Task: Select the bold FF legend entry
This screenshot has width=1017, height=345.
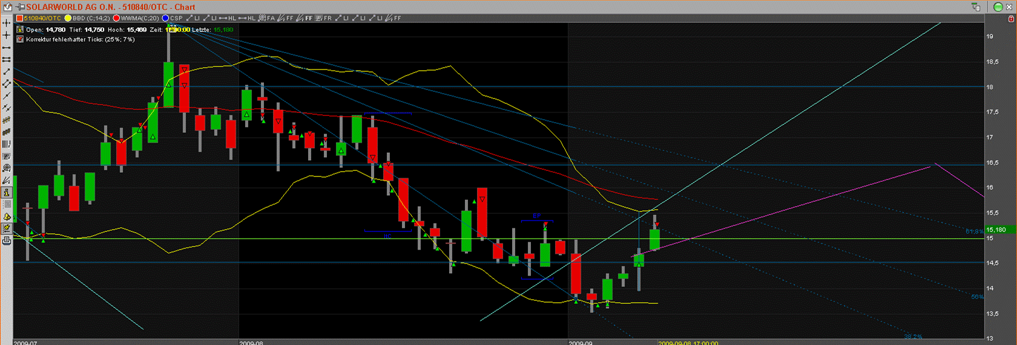Action: tap(304, 18)
